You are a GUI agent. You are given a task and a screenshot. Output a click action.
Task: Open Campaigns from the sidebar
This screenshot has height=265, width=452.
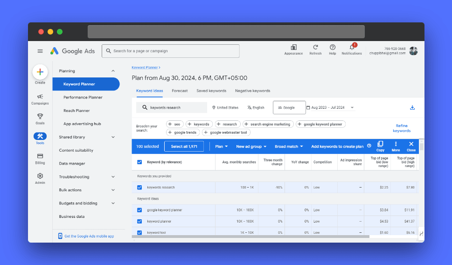(x=40, y=99)
